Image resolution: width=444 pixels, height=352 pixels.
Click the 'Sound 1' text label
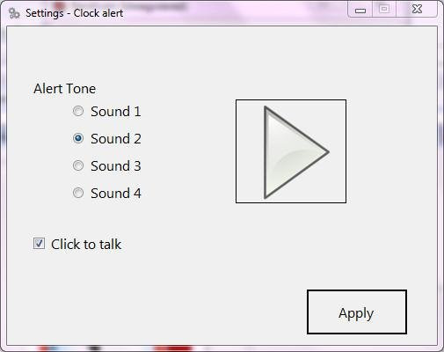[116, 112]
